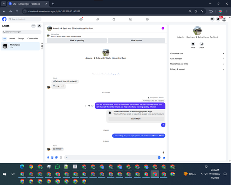The width and height of the screenshot is (231, 185).
Task: Open the volume control in system tray
Action: click(206, 174)
